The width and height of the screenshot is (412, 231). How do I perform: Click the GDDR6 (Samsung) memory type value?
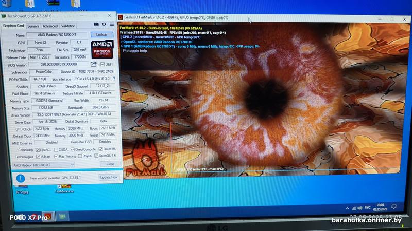tap(49, 100)
